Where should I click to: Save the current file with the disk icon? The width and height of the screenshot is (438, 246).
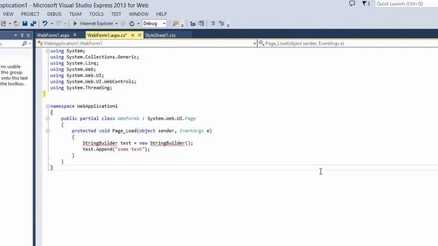point(25,24)
